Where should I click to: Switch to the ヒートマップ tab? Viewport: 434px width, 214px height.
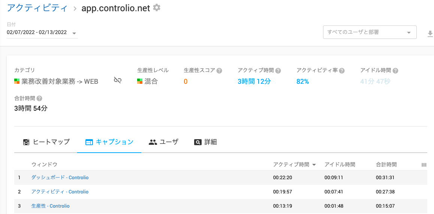46,142
